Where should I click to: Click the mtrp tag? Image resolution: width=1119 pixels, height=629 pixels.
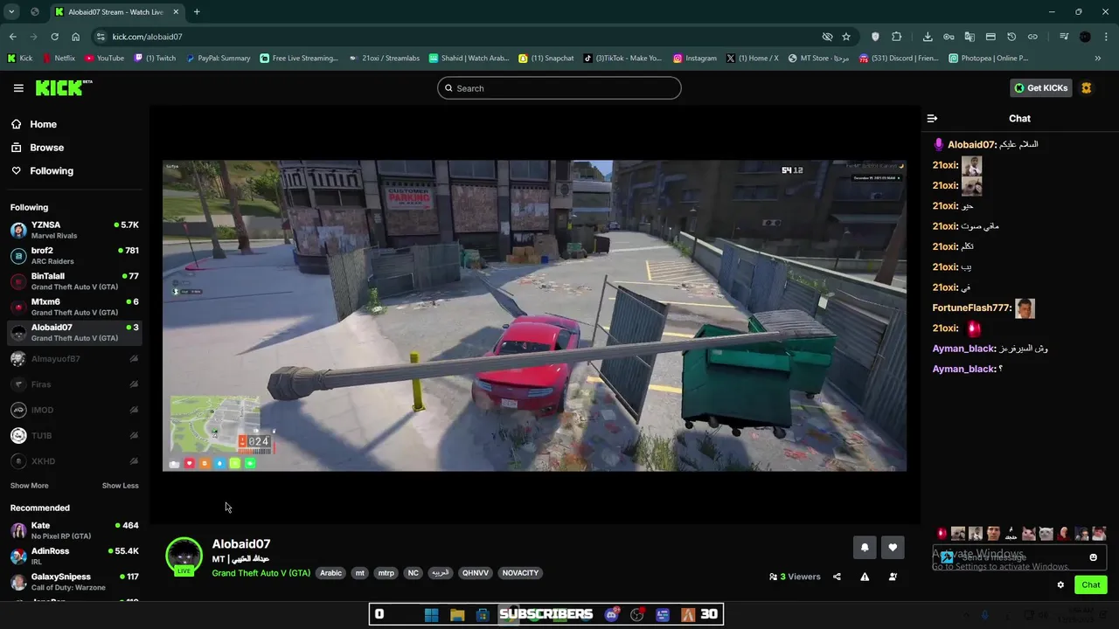[386, 573]
